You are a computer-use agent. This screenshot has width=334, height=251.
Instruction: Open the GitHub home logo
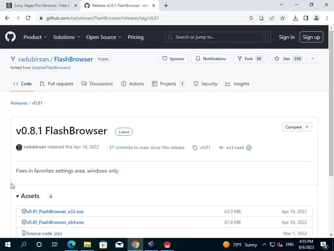10,37
